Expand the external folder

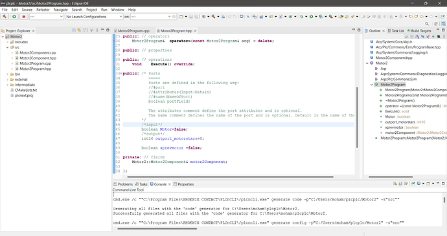point(8,80)
